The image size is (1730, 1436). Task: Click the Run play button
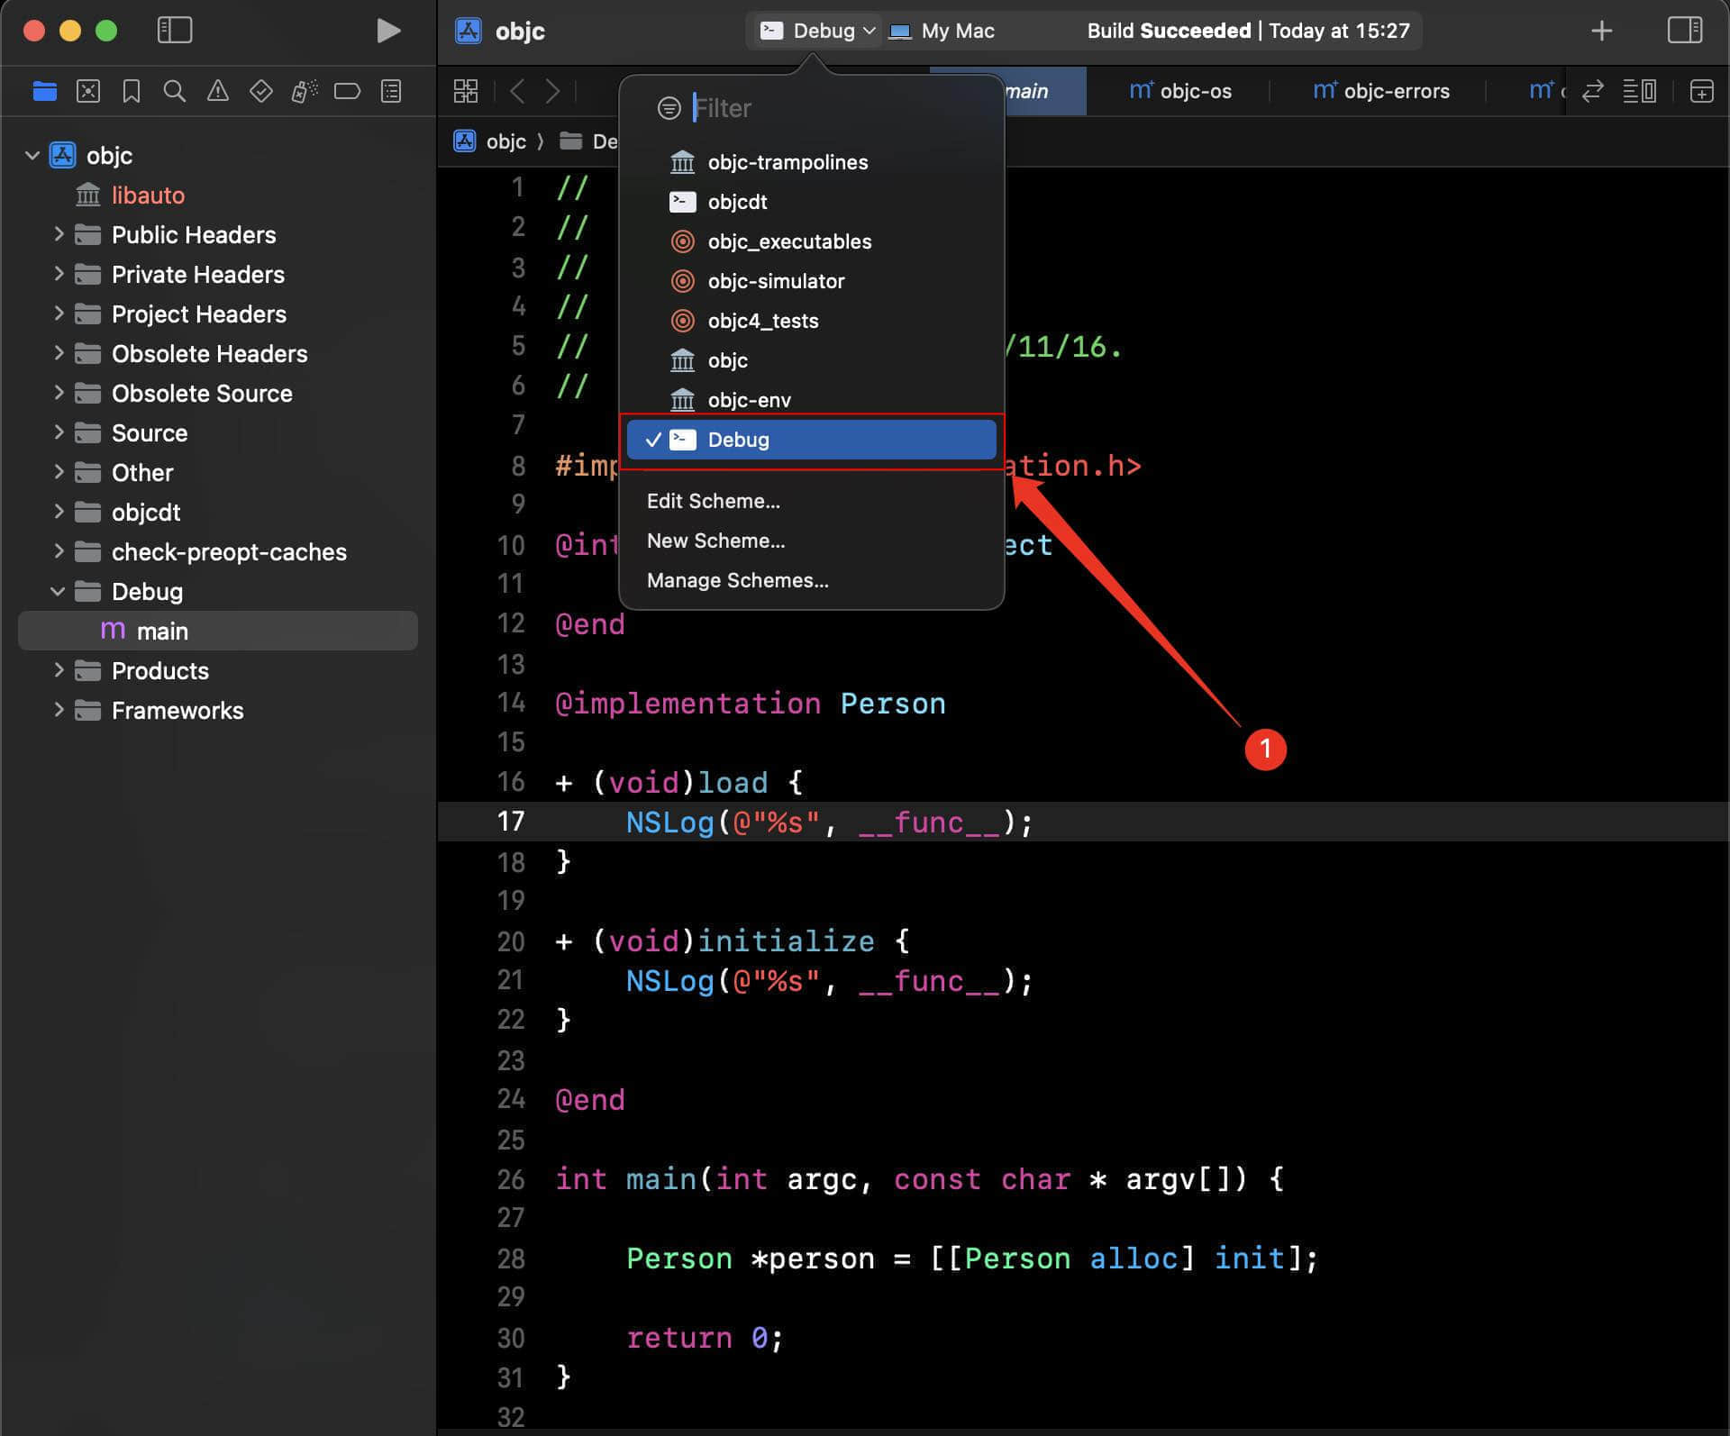387,31
